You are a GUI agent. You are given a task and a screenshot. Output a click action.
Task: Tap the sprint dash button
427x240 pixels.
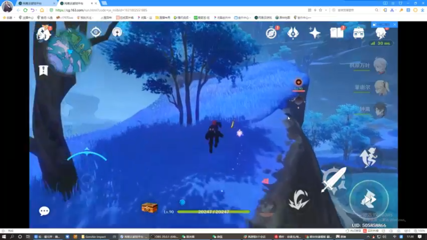(369, 199)
